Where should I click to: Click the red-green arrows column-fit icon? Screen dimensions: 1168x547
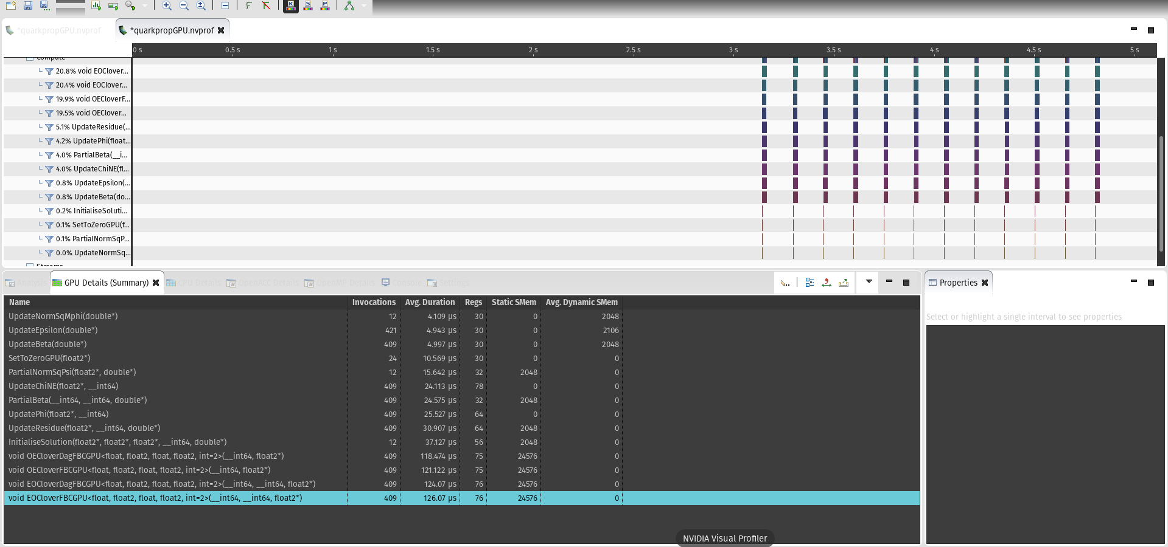click(x=827, y=283)
